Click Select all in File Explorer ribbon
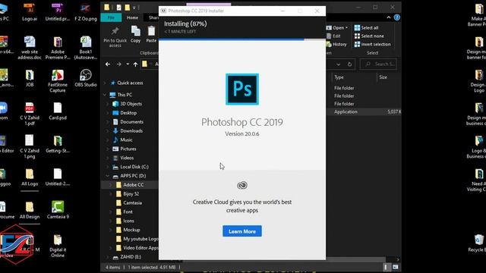 pos(366,27)
